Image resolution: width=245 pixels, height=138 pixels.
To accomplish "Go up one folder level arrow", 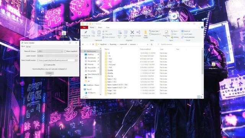I will click(93, 44).
